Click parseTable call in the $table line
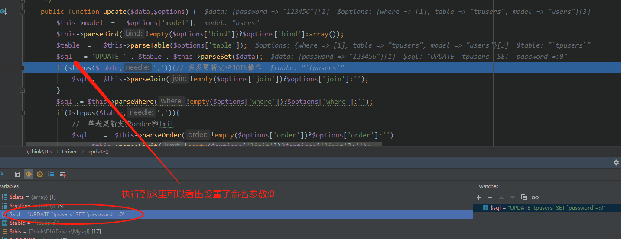The width and height of the screenshot is (621, 239). tap(175, 45)
